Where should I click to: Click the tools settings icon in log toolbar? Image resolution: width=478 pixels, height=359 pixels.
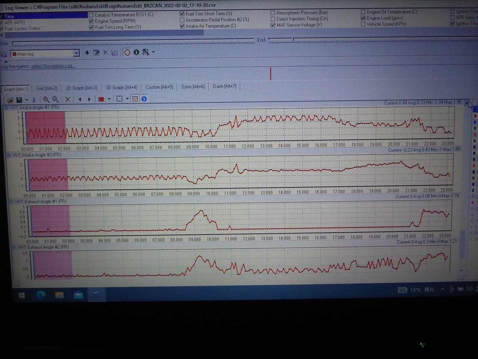click(x=145, y=52)
